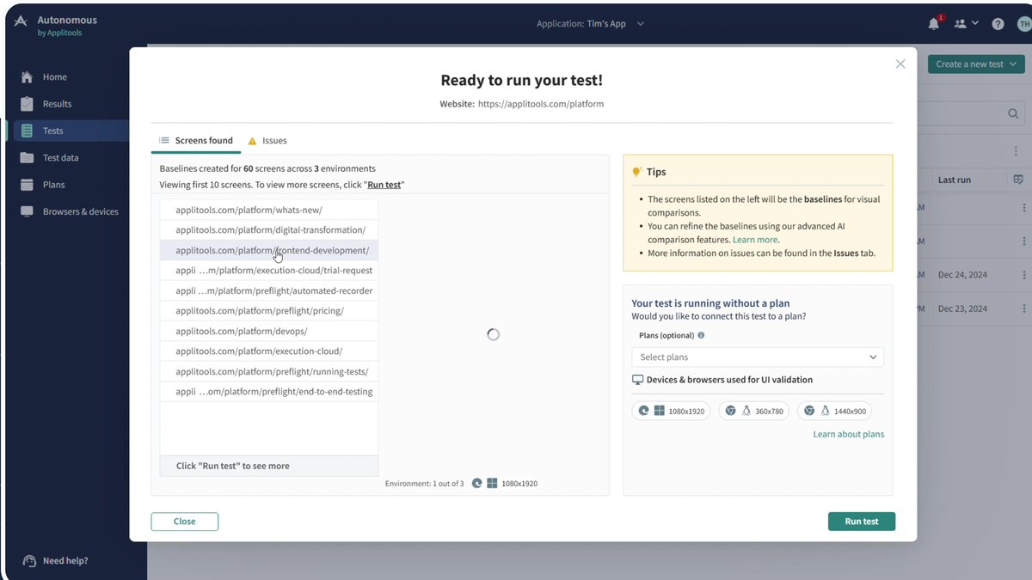Open the Select plans dropdown
The width and height of the screenshot is (1032, 580).
pyautogui.click(x=758, y=357)
